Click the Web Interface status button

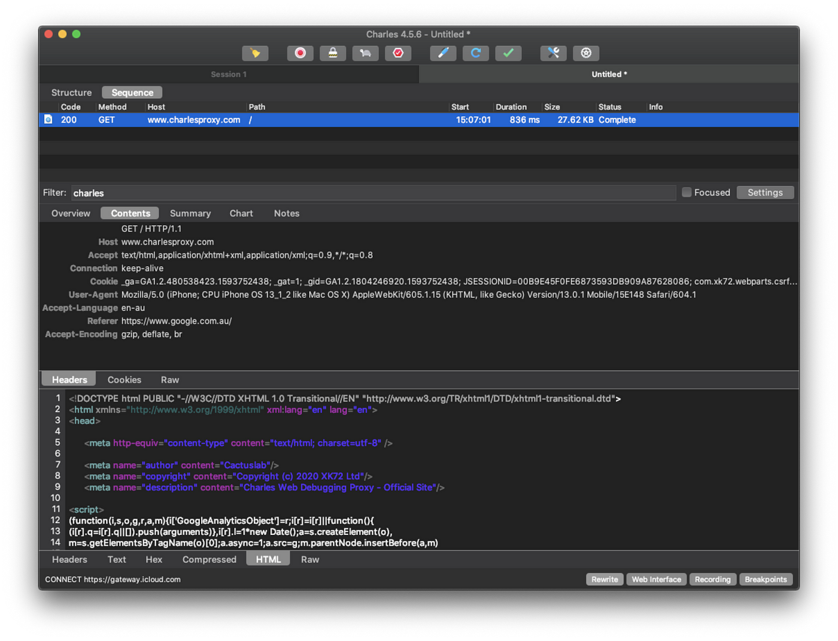pyautogui.click(x=656, y=579)
